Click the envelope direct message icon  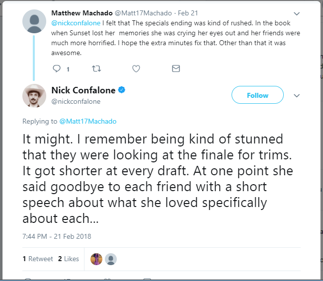click(175, 69)
